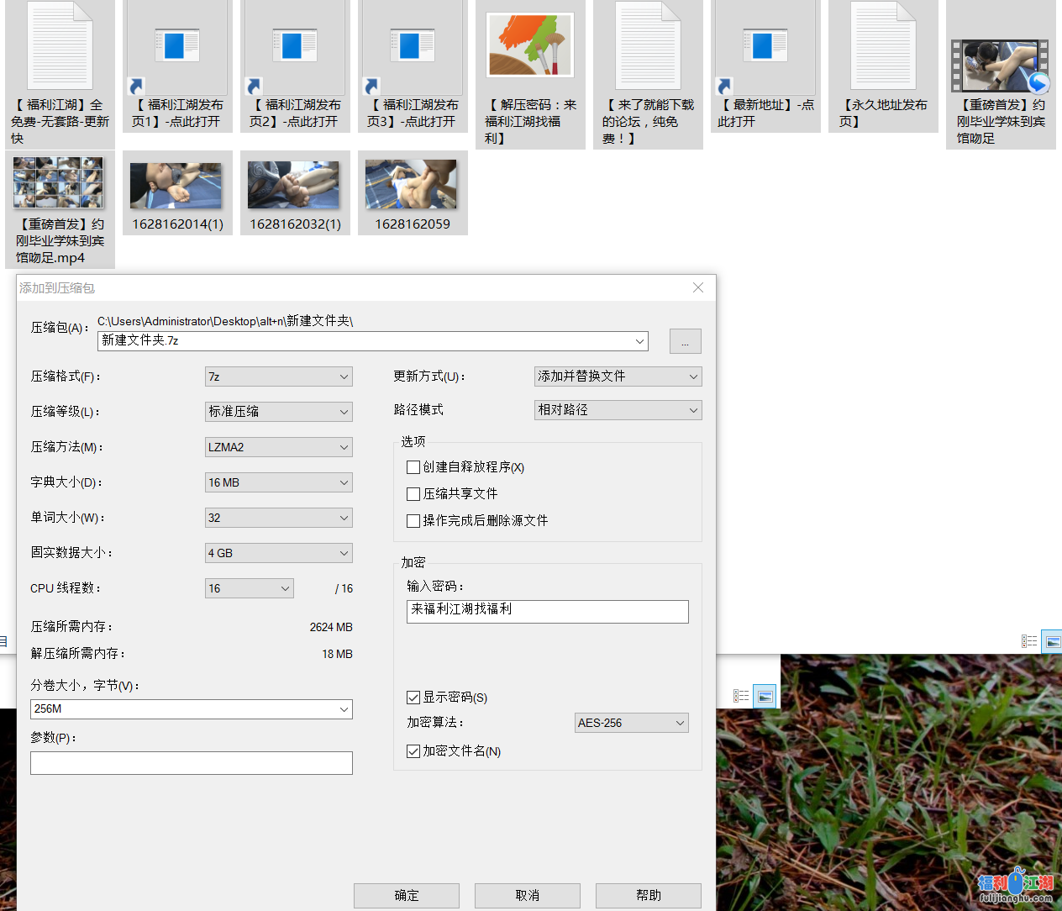This screenshot has height=911, width=1062.
Task: Enable the 创建自释放程序 checkbox
Action: tap(413, 467)
